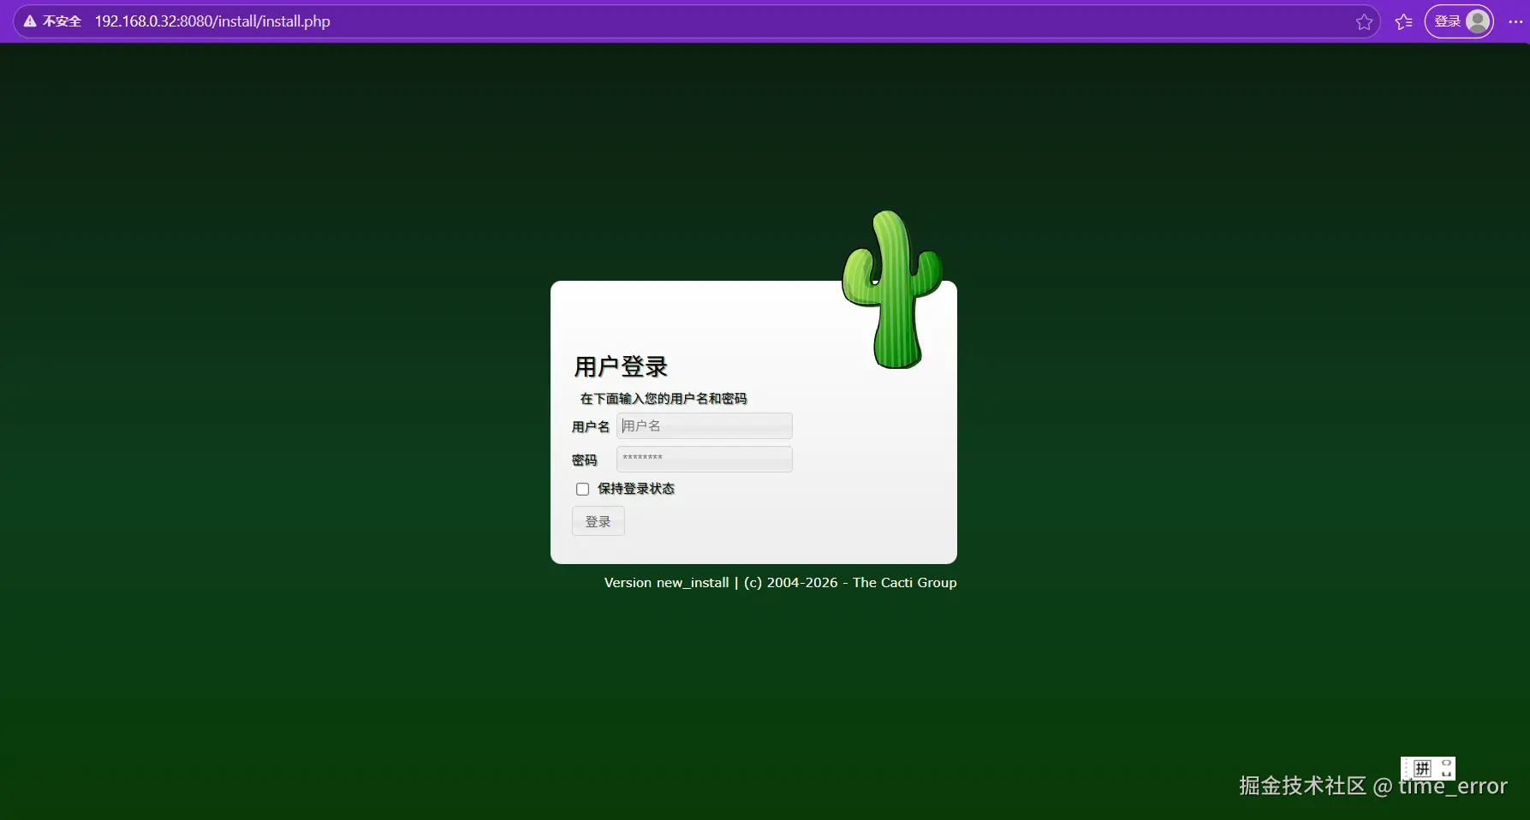Click the punctuation mode icon in IME bar

pyautogui.click(x=1445, y=768)
